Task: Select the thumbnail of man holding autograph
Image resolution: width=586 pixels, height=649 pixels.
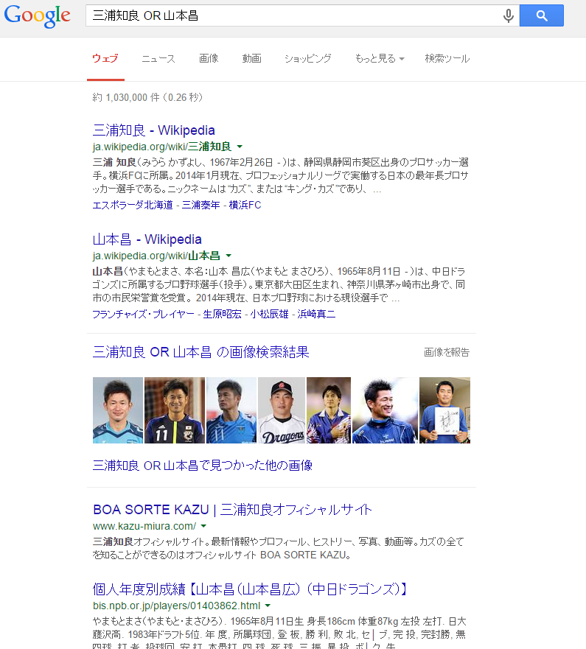Action: point(444,410)
